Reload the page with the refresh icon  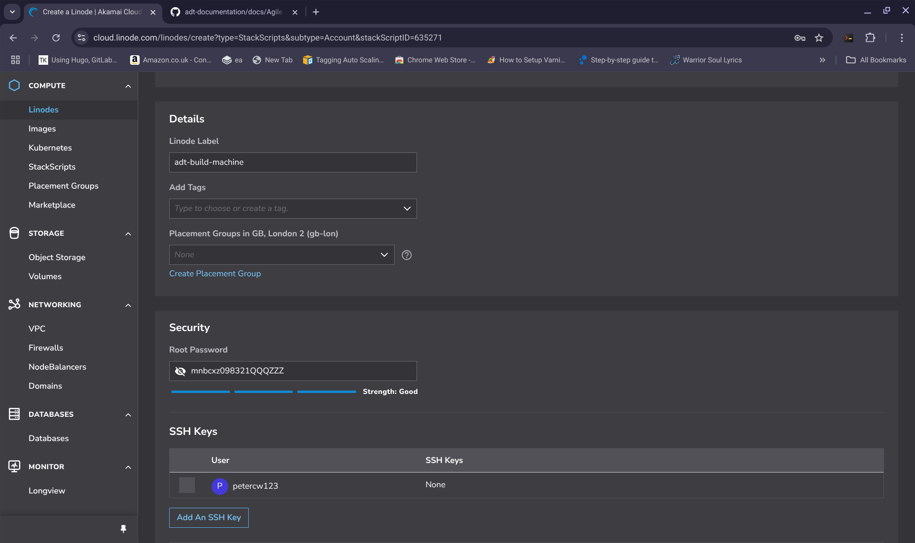56,38
